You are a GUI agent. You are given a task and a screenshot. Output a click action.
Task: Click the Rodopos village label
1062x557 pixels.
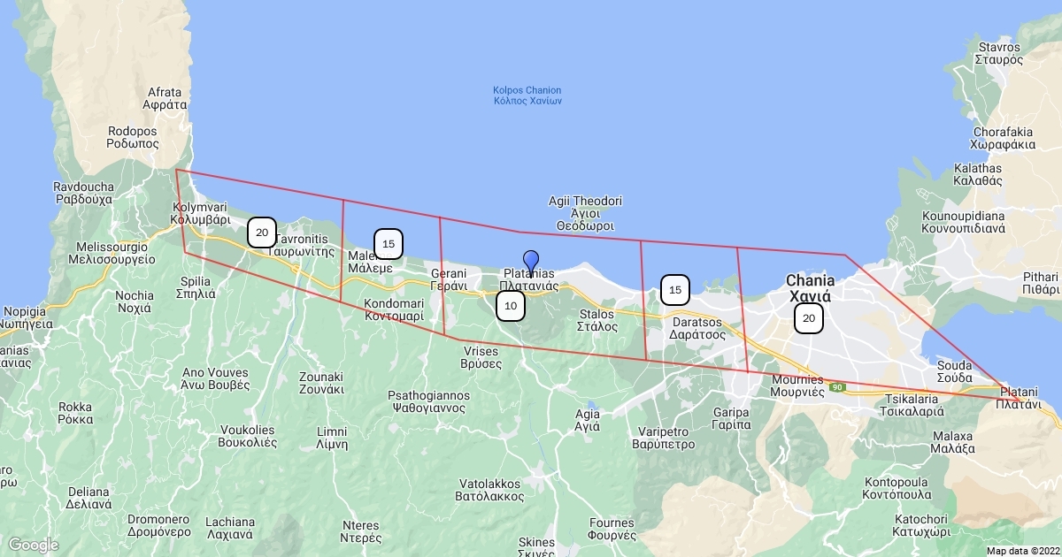(x=133, y=136)
